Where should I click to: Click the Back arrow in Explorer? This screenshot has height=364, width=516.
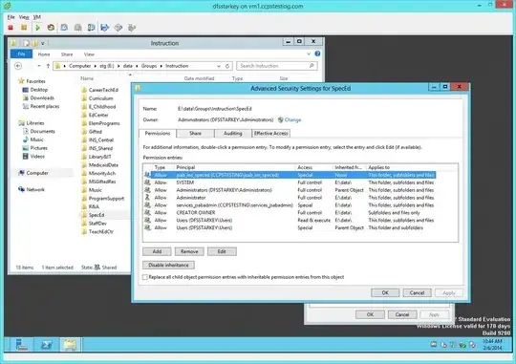[18, 66]
